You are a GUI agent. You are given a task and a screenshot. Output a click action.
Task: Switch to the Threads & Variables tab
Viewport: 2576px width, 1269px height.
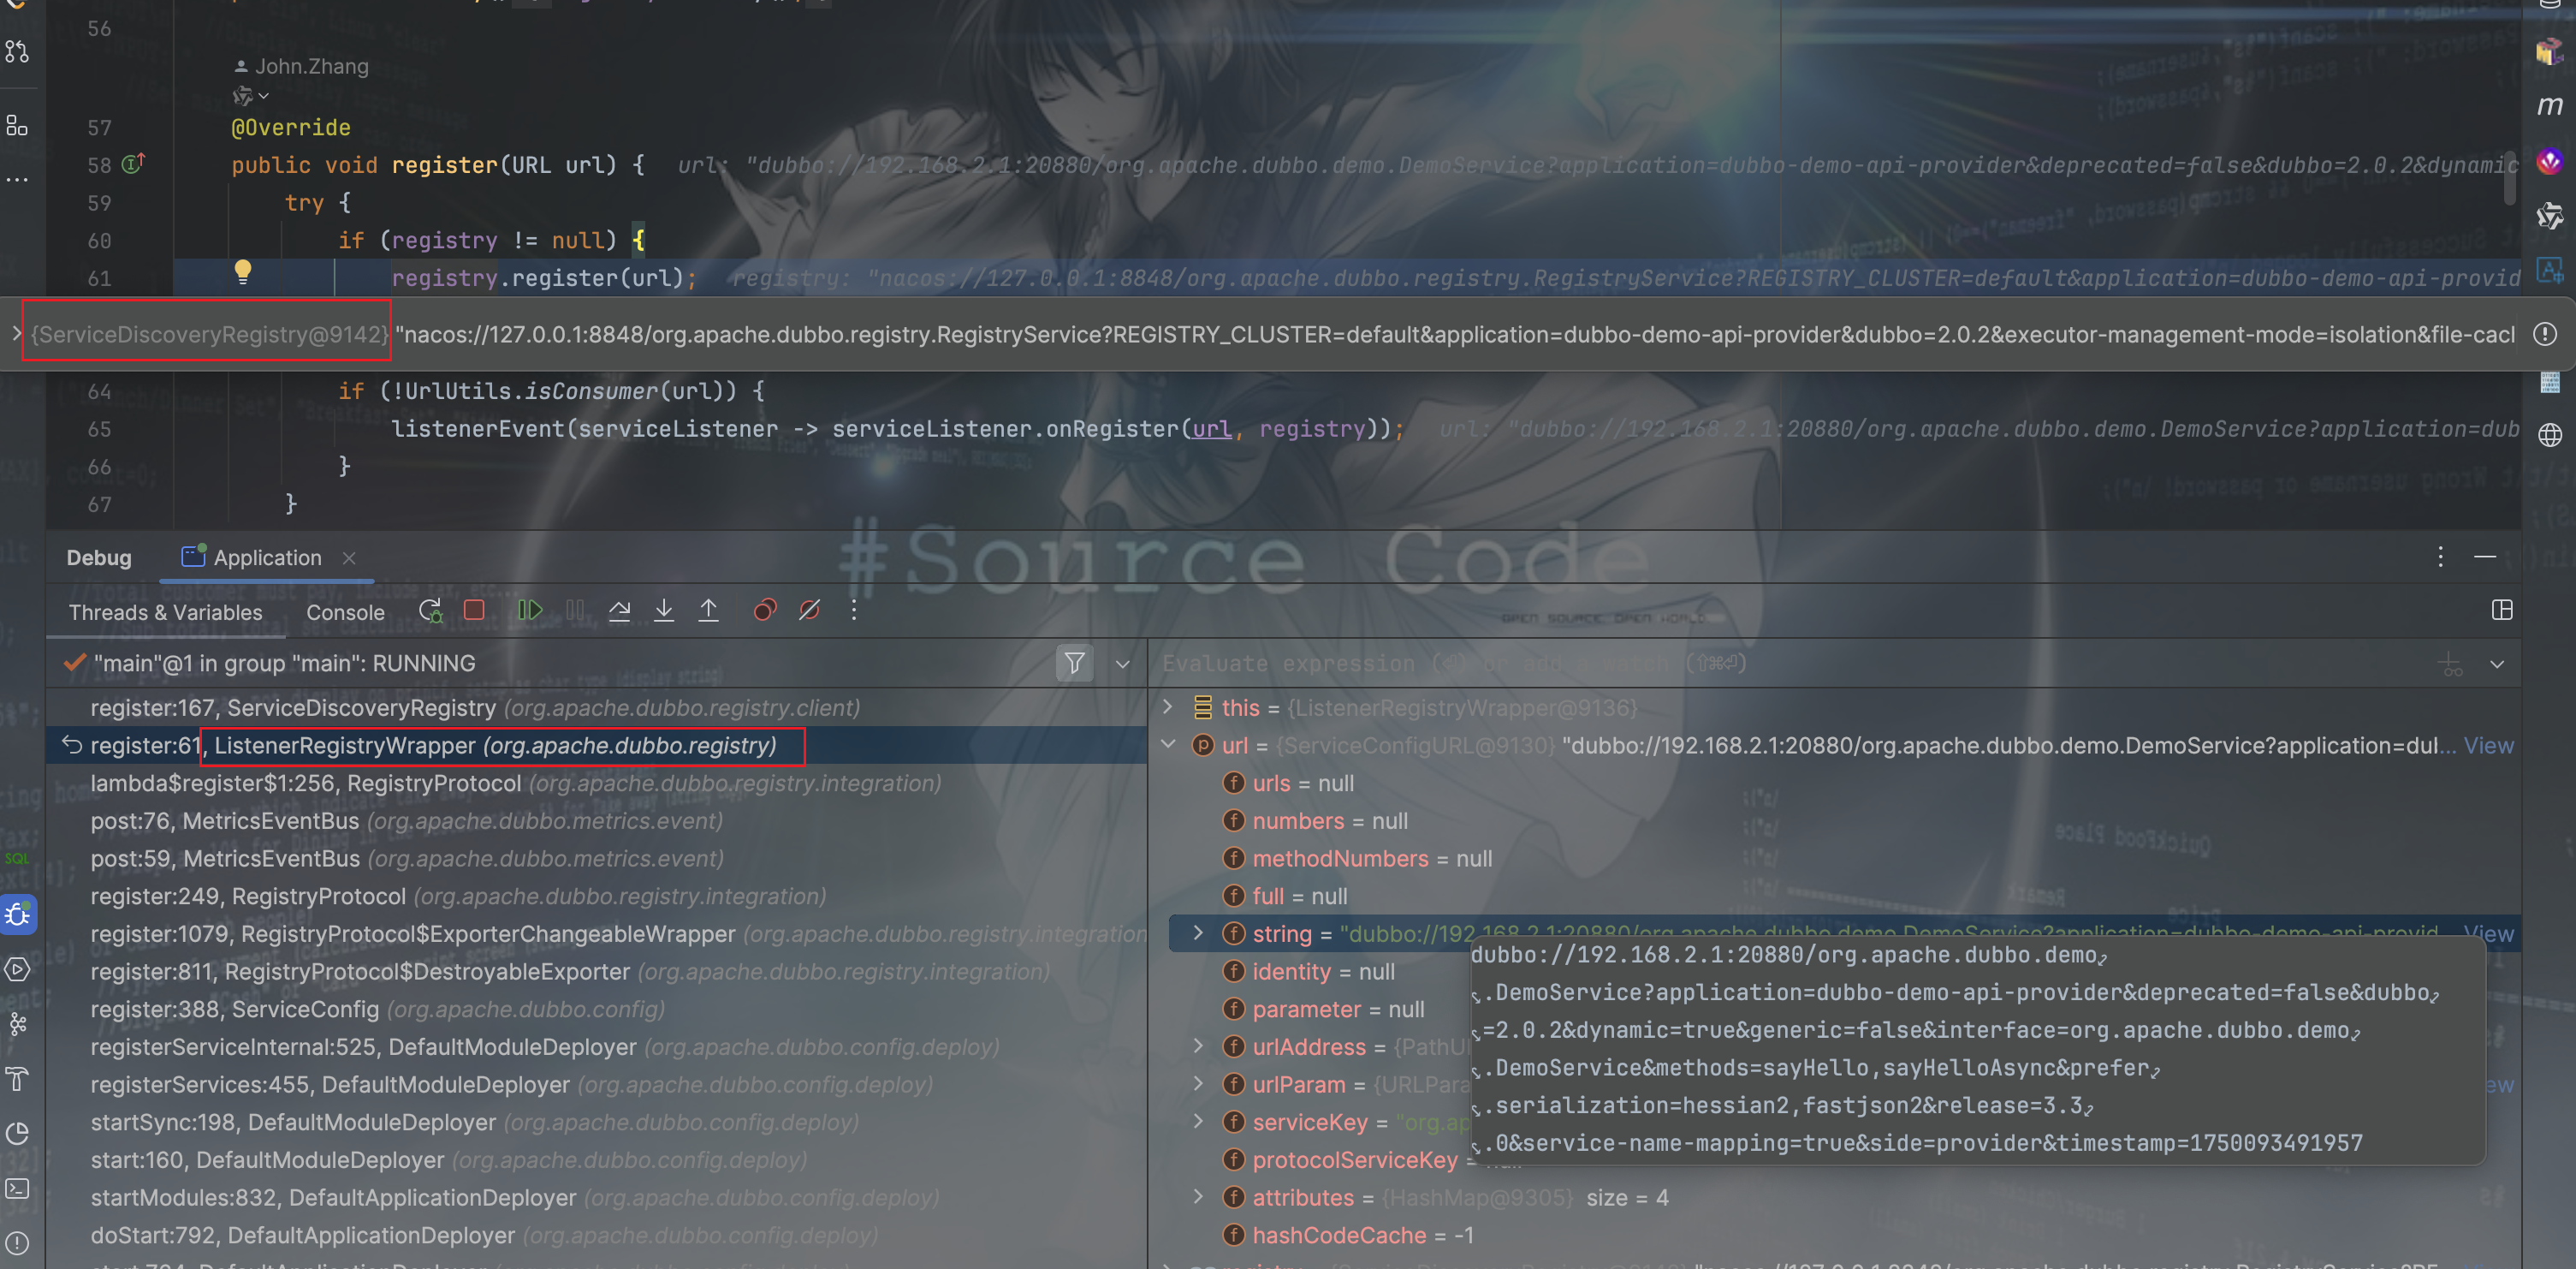[x=165, y=612]
